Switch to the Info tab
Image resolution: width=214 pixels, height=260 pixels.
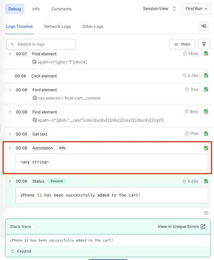pos(36,9)
